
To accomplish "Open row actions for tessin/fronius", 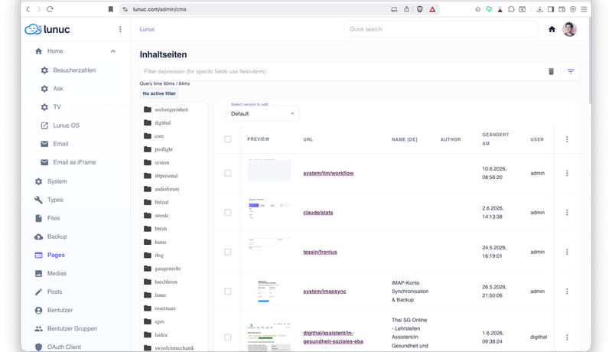I will 567,252.
